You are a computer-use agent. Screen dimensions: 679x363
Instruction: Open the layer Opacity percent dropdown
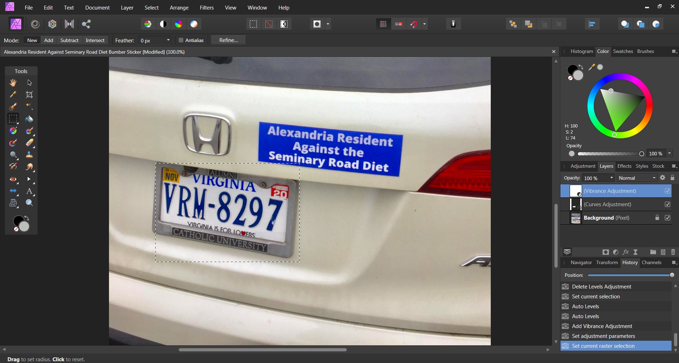pyautogui.click(x=611, y=178)
